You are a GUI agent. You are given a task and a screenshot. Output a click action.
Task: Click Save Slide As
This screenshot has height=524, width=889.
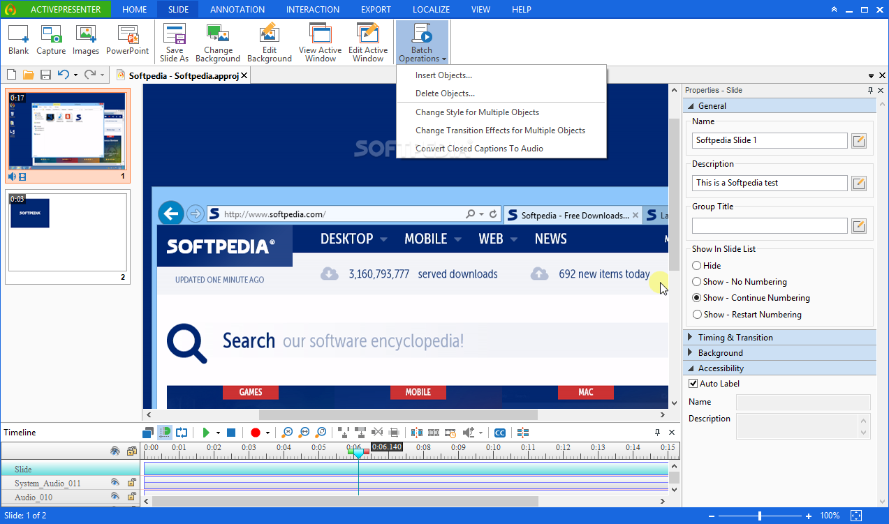(x=174, y=43)
